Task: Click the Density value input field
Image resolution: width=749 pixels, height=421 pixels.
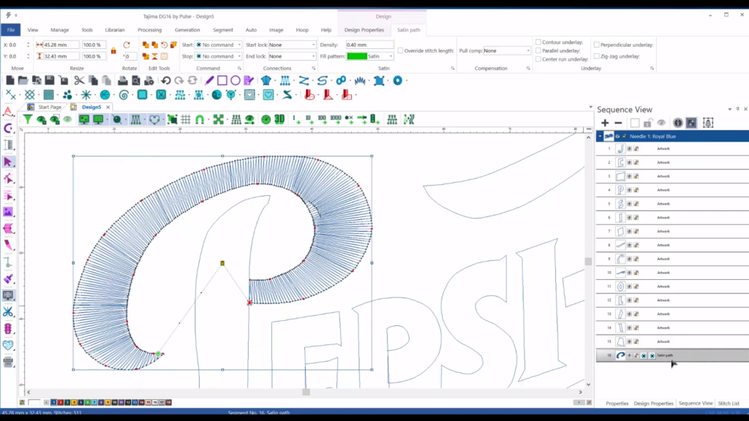Action: [x=368, y=45]
